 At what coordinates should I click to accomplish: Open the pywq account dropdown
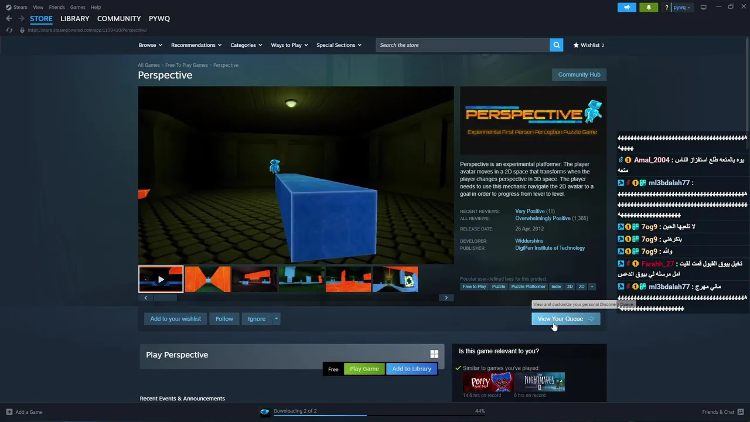coord(682,7)
